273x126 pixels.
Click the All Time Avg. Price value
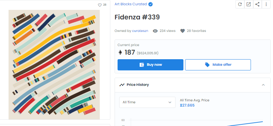click(187, 106)
